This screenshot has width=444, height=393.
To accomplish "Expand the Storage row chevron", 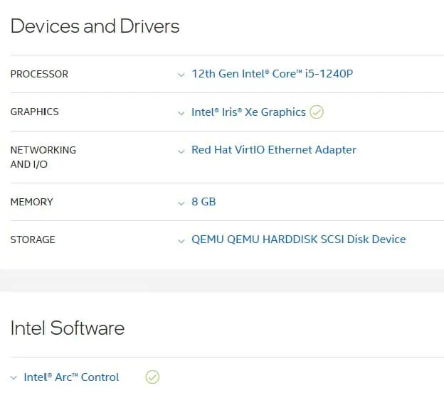I will click(x=181, y=240).
